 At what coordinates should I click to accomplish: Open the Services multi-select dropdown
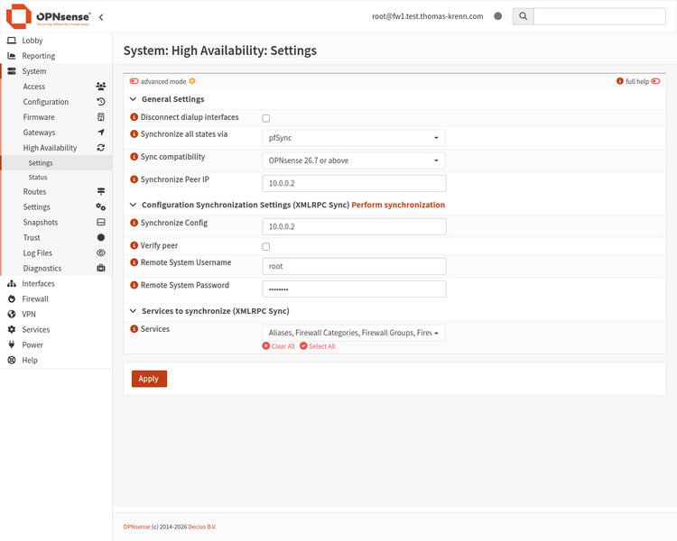click(x=354, y=333)
